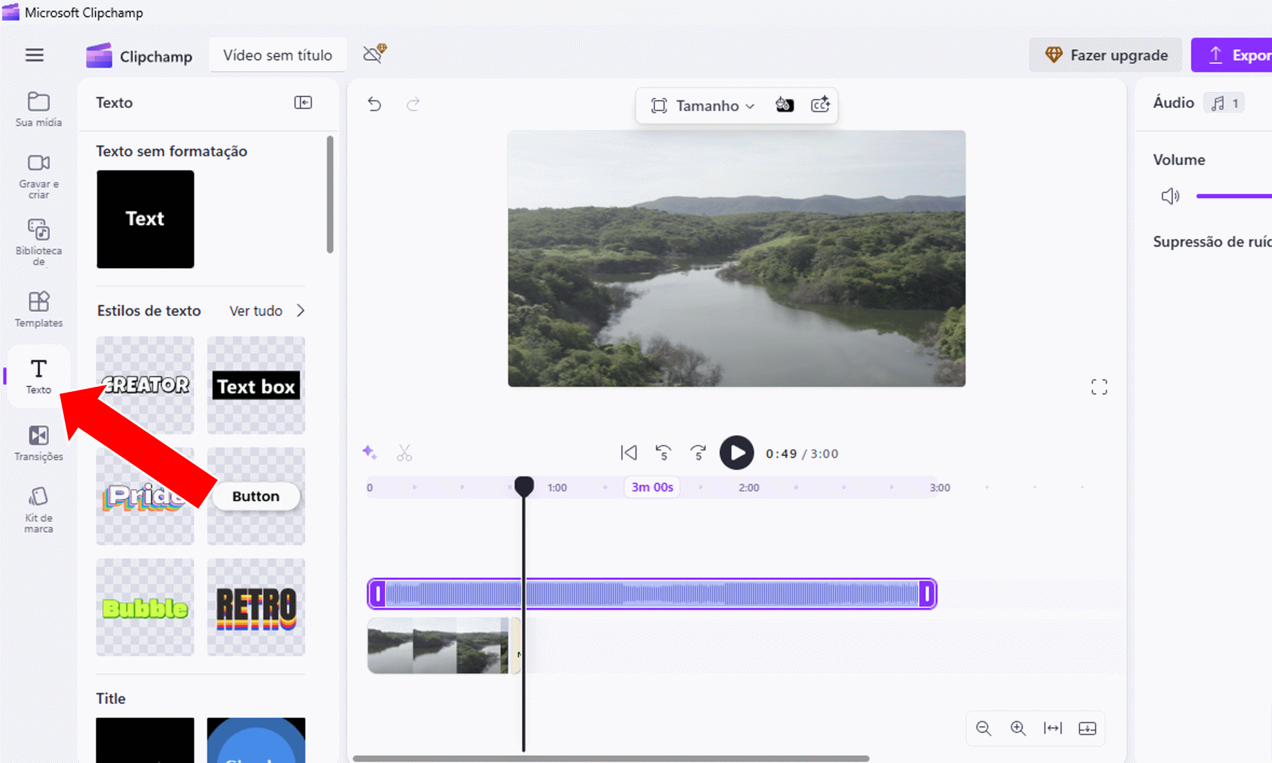Select the RETRO text style thumbnail

click(x=256, y=607)
